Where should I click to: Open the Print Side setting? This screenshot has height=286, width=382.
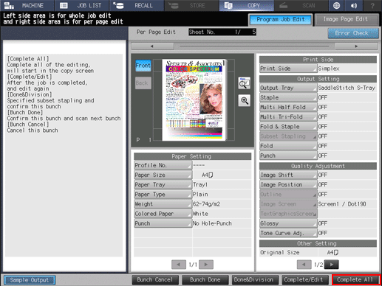[288, 69]
